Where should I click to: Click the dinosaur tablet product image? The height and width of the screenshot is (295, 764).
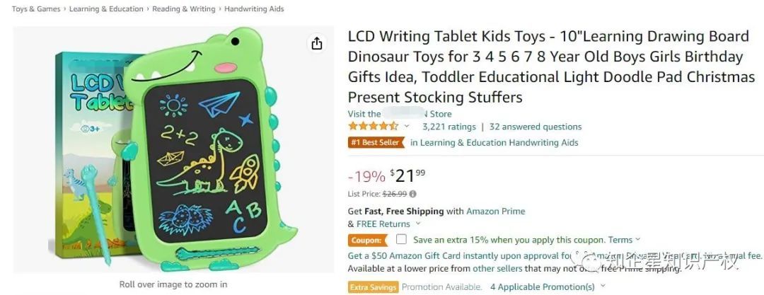click(173, 149)
